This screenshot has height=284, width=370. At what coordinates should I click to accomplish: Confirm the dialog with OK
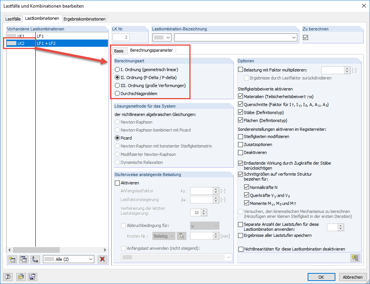click(321, 277)
